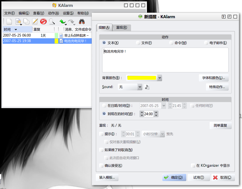Click the 试用(T) try button

click(x=199, y=177)
